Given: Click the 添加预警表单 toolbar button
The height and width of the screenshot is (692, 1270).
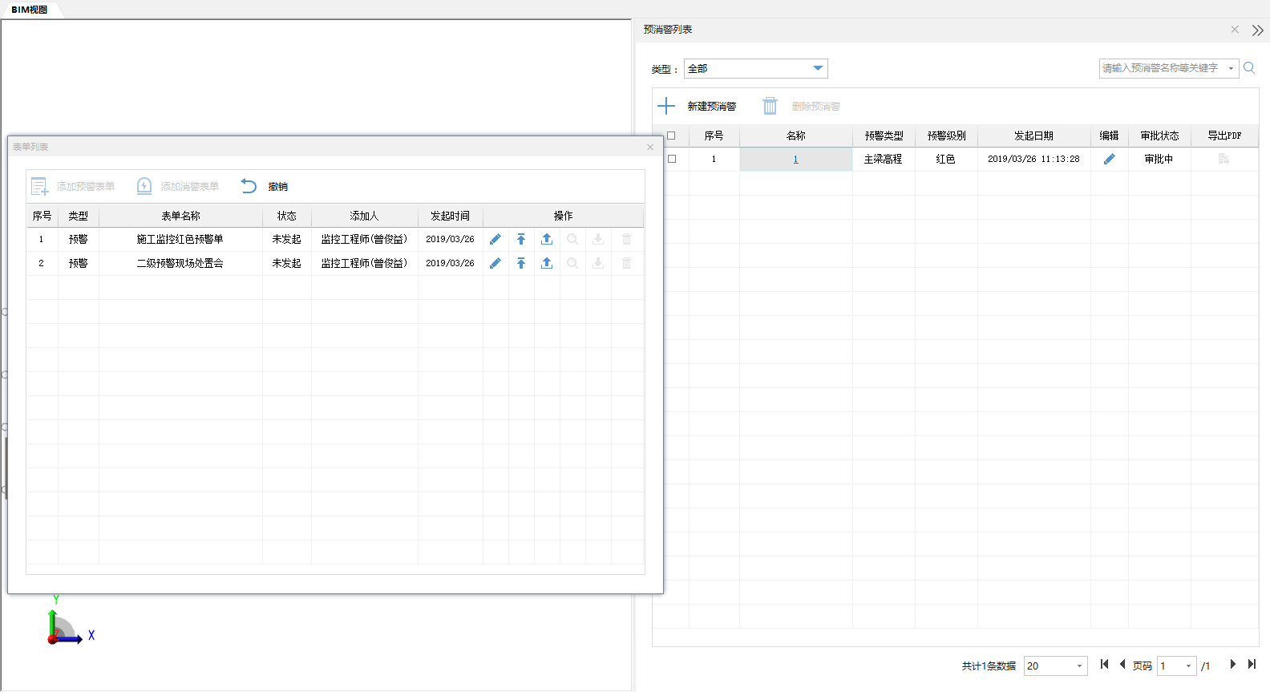Looking at the screenshot, I should 73,186.
